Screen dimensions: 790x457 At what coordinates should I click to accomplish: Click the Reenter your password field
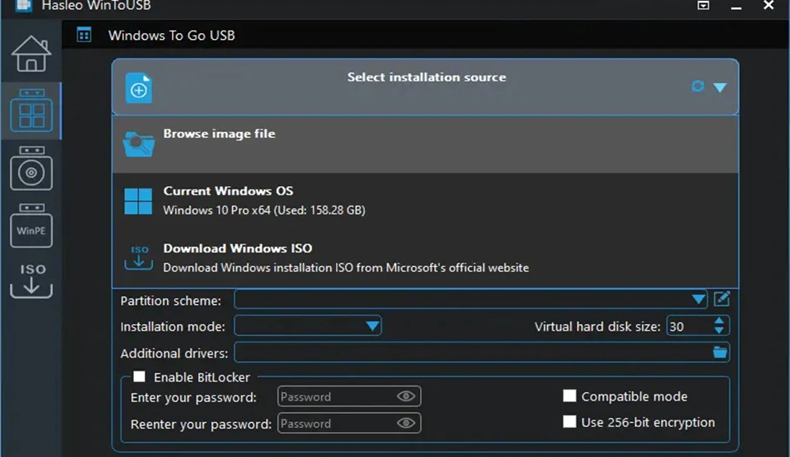[x=349, y=423]
